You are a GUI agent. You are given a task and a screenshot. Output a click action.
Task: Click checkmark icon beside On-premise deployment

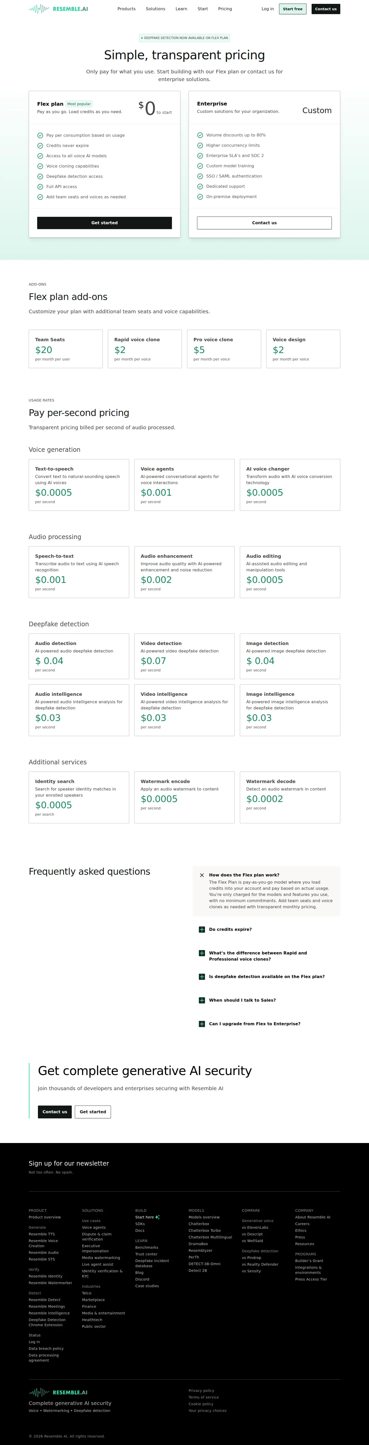(x=200, y=197)
